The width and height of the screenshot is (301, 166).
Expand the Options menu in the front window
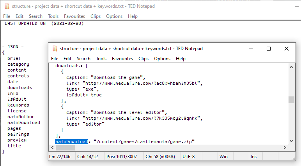[162, 59]
